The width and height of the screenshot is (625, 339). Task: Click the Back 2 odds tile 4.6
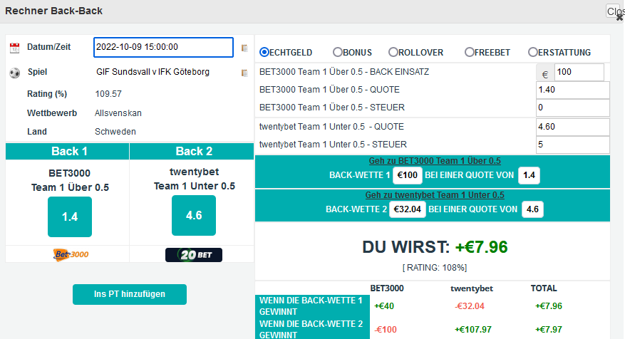(194, 216)
